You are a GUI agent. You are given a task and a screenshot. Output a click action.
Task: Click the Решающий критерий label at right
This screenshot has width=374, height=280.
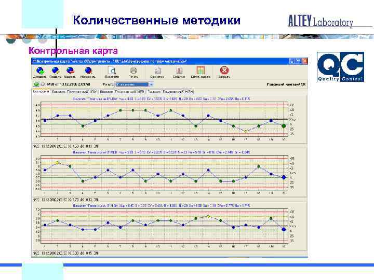point(286,85)
